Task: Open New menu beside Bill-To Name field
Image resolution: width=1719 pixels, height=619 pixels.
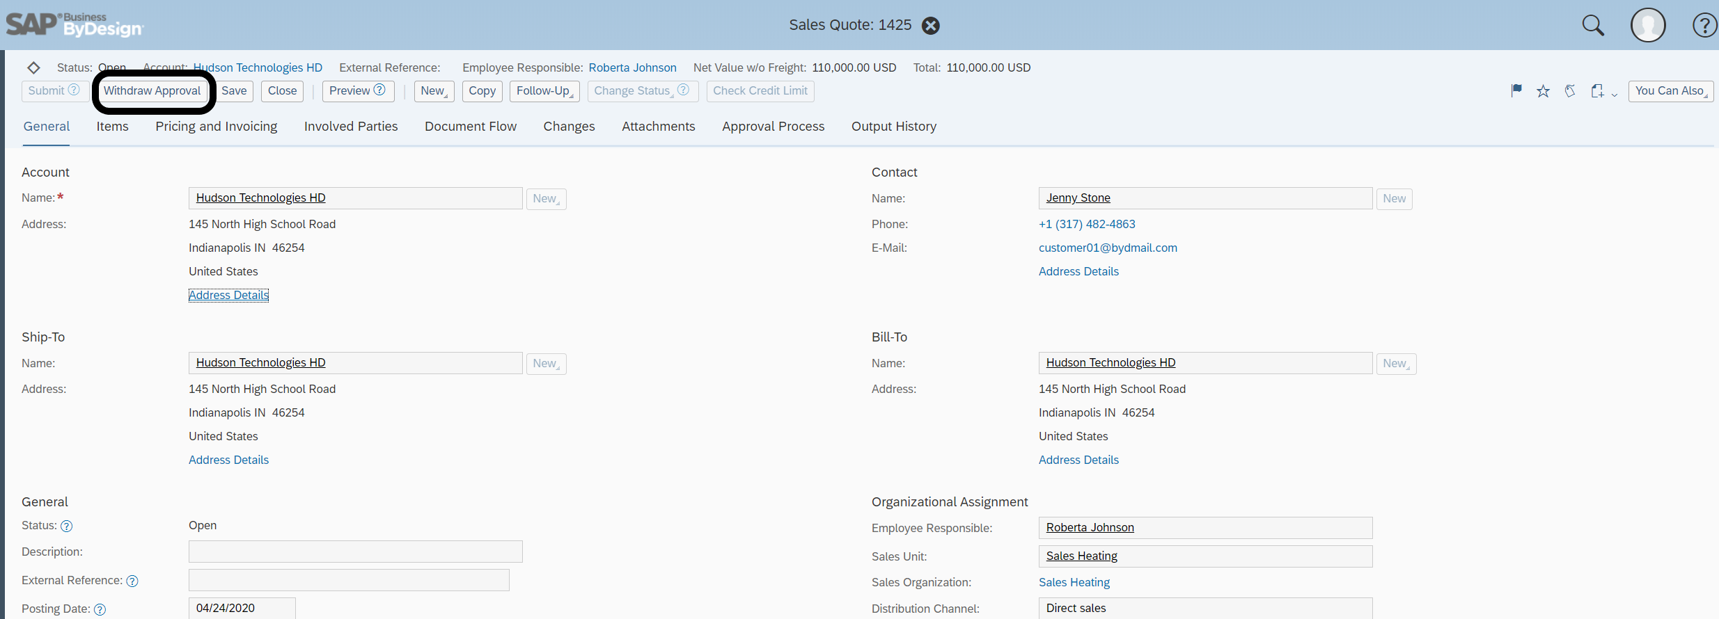Action: pyautogui.click(x=1396, y=364)
